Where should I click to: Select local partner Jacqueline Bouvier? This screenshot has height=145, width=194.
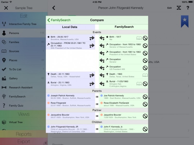pos(71,116)
